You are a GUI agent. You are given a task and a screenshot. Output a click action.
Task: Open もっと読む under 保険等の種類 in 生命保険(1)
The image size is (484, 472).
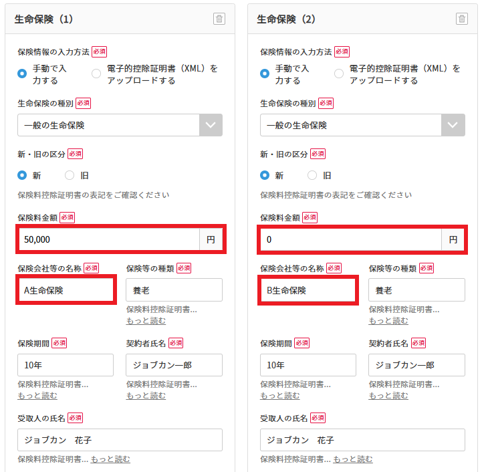pos(146,321)
